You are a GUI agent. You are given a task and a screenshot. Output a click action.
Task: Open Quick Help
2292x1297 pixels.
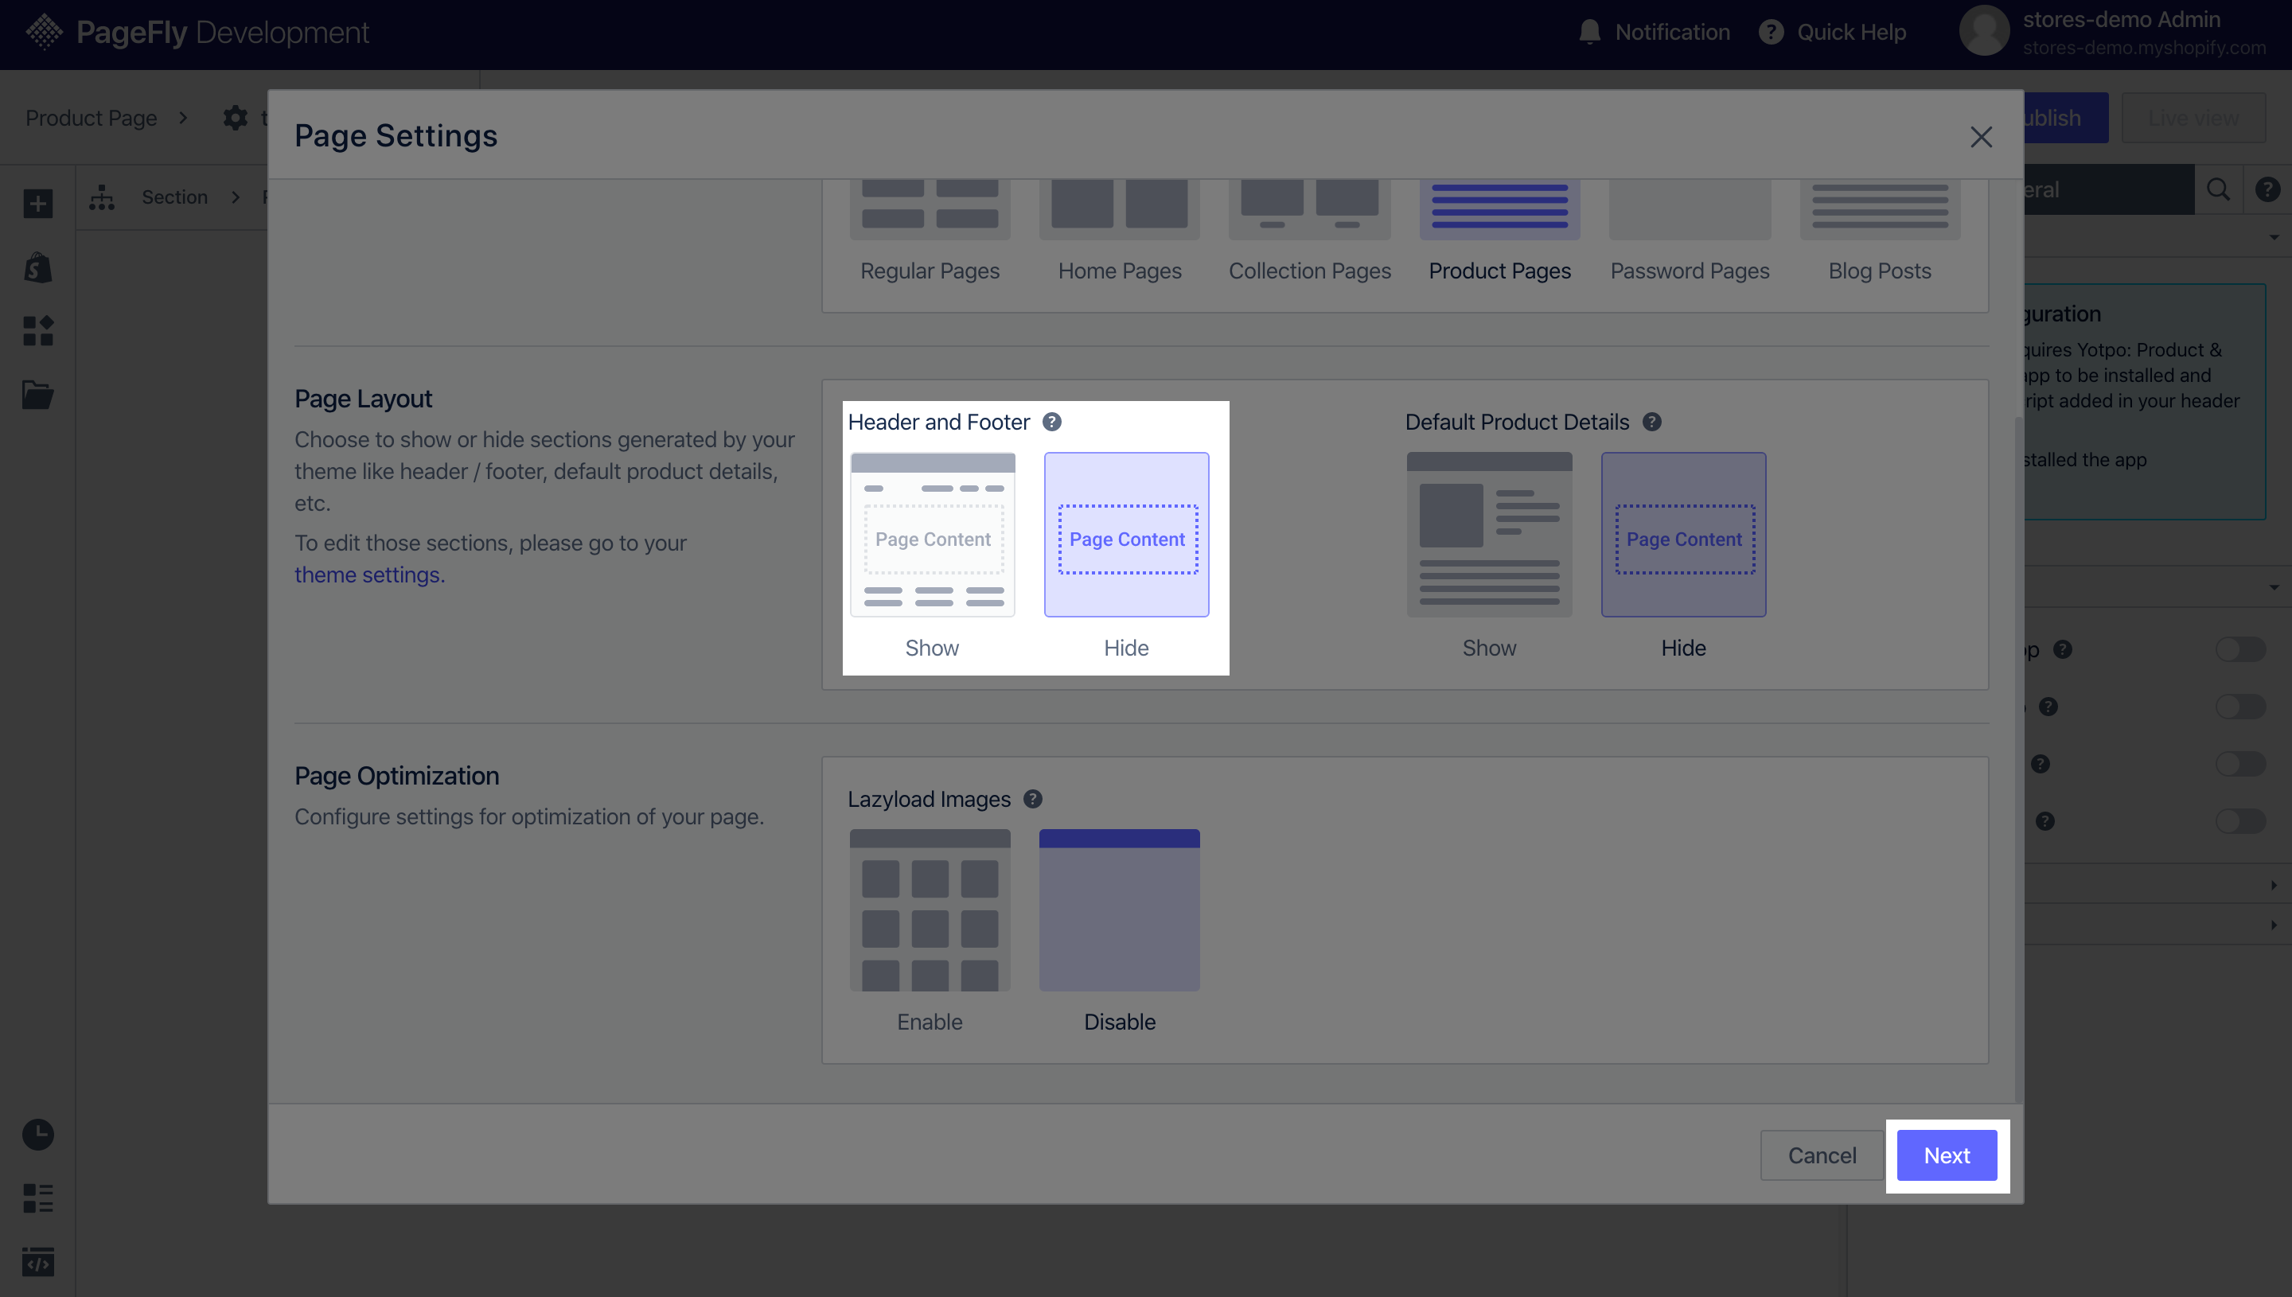coord(1832,32)
